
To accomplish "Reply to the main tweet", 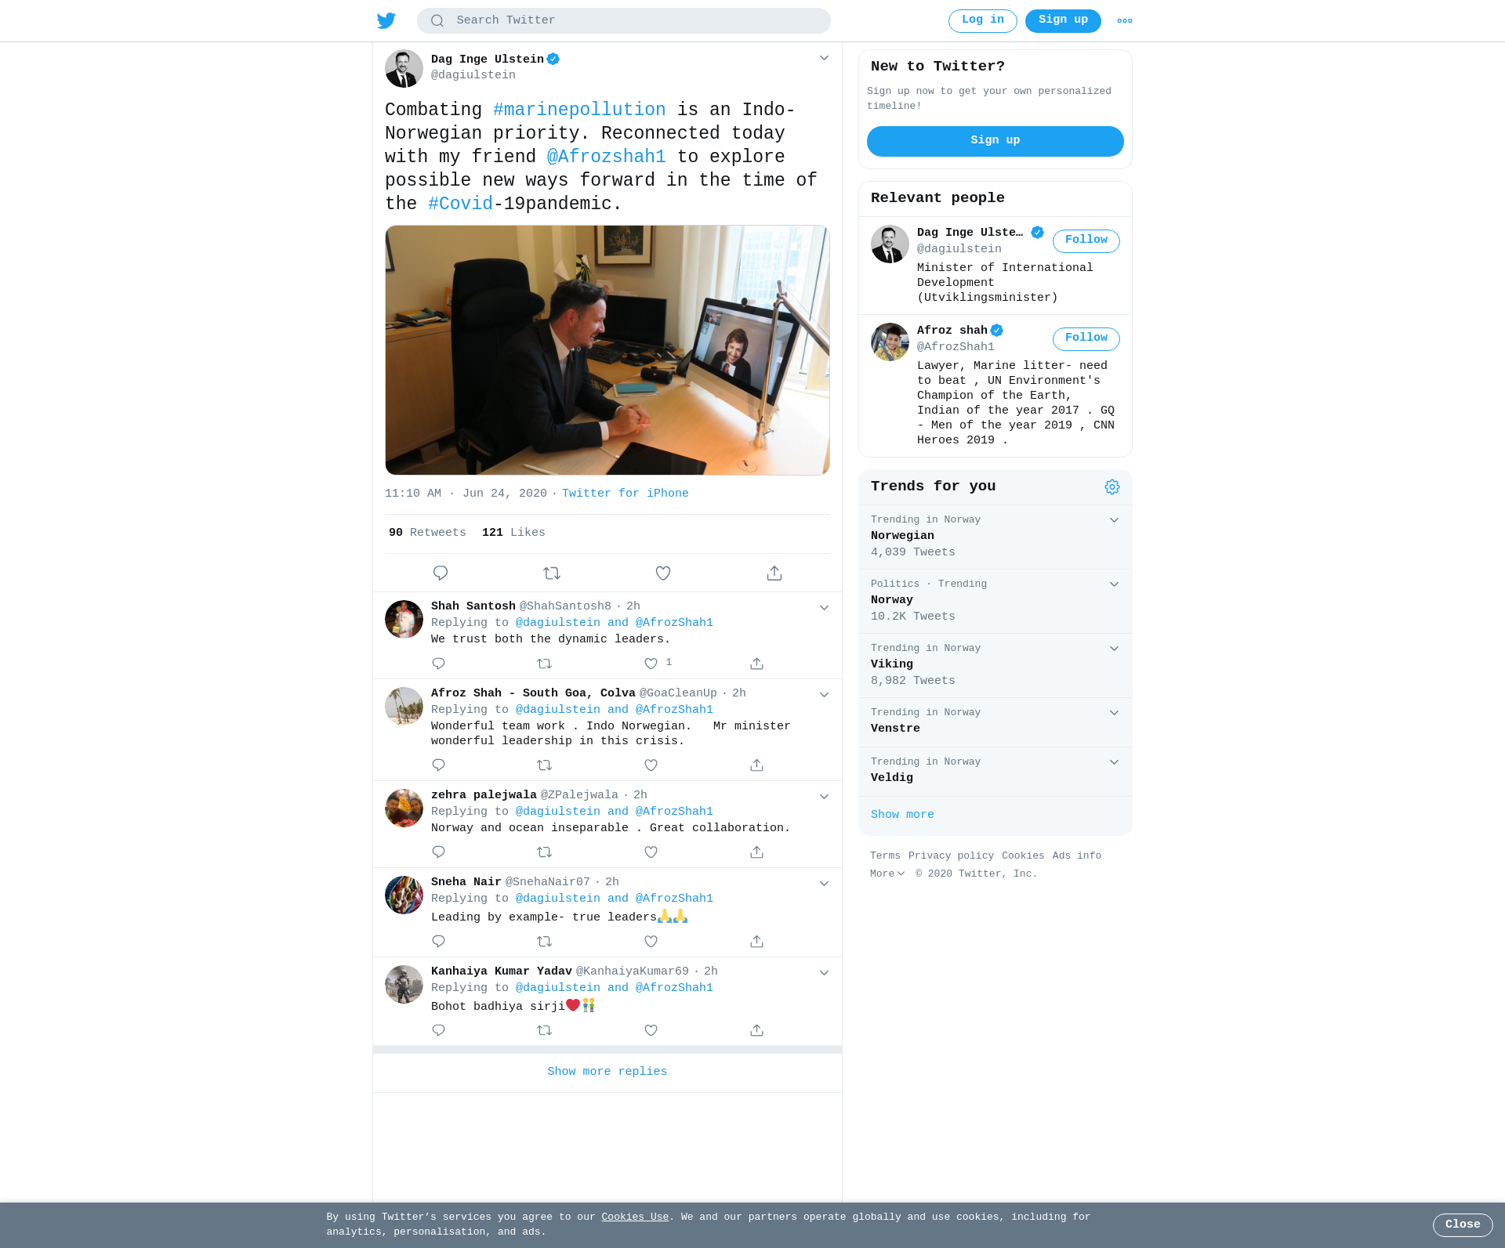I will pos(441,573).
